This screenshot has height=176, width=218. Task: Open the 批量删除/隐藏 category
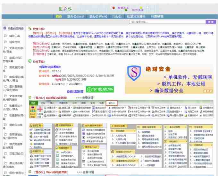pyautogui.click(x=13, y=117)
